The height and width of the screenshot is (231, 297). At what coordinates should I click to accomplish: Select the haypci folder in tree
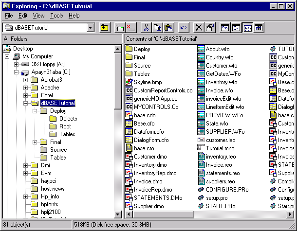[49, 181]
